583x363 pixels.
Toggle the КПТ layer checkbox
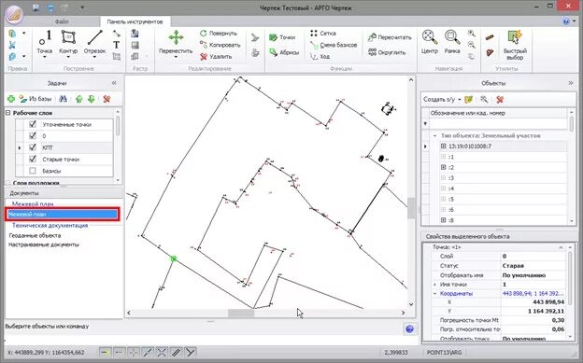pyautogui.click(x=33, y=147)
